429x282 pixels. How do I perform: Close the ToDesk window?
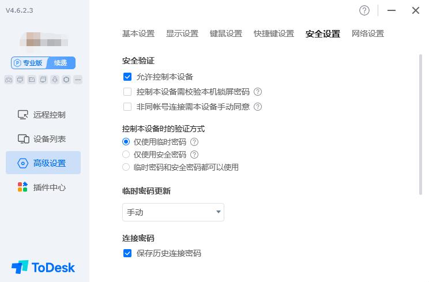click(416, 10)
